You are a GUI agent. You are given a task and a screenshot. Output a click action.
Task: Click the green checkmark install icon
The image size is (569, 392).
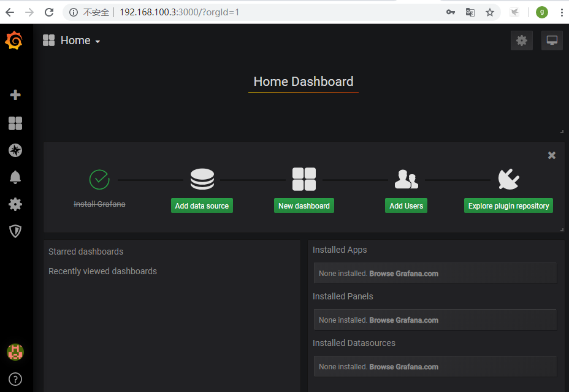99,179
